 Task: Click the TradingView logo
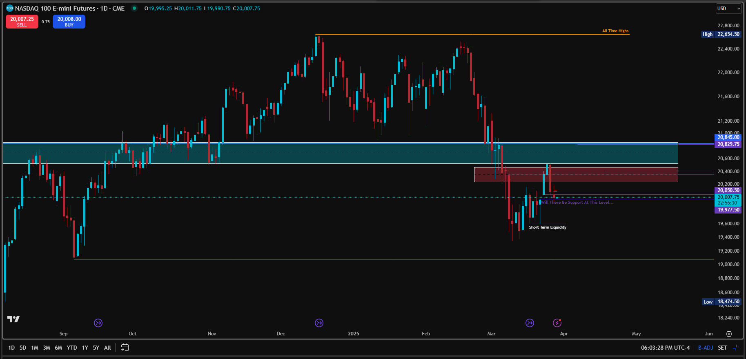tap(13, 319)
